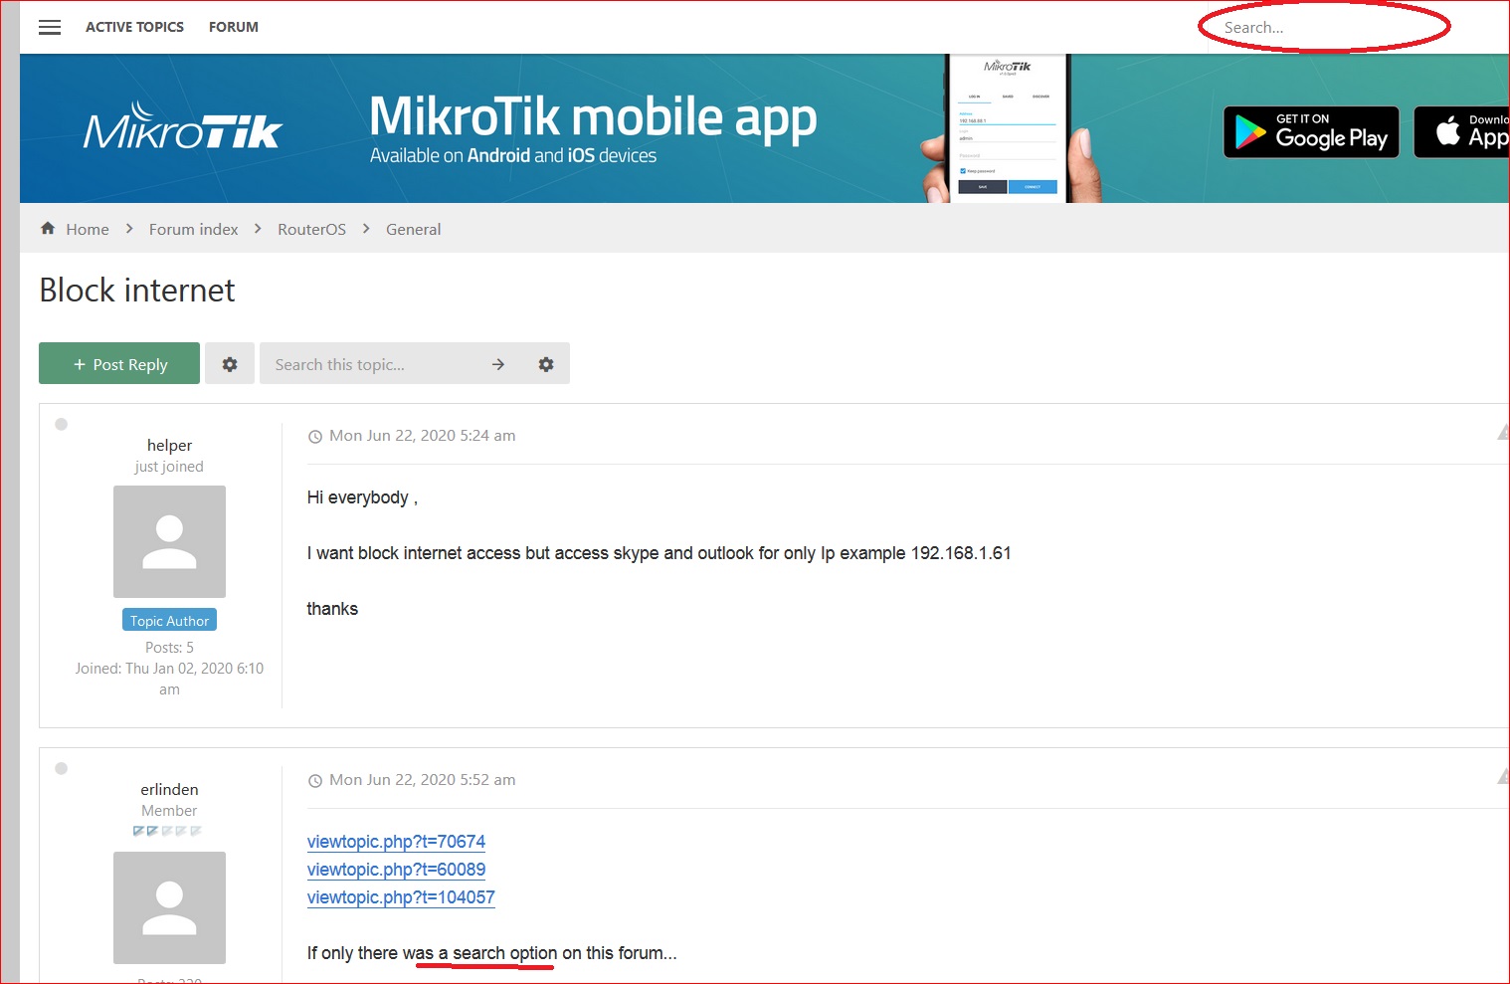Viewport: 1510px width, 984px height.
Task: Click the MikroTik logo in the banner
Action: 183,126
